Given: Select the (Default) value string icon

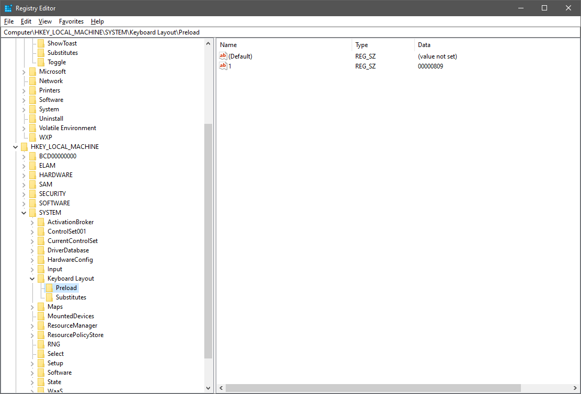Looking at the screenshot, I should click(x=223, y=56).
